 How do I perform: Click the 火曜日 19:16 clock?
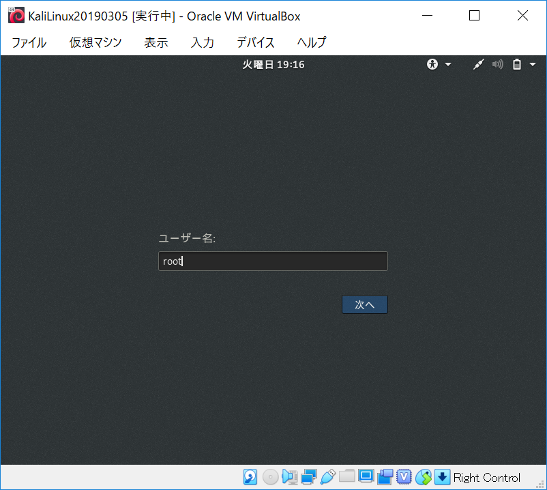273,65
